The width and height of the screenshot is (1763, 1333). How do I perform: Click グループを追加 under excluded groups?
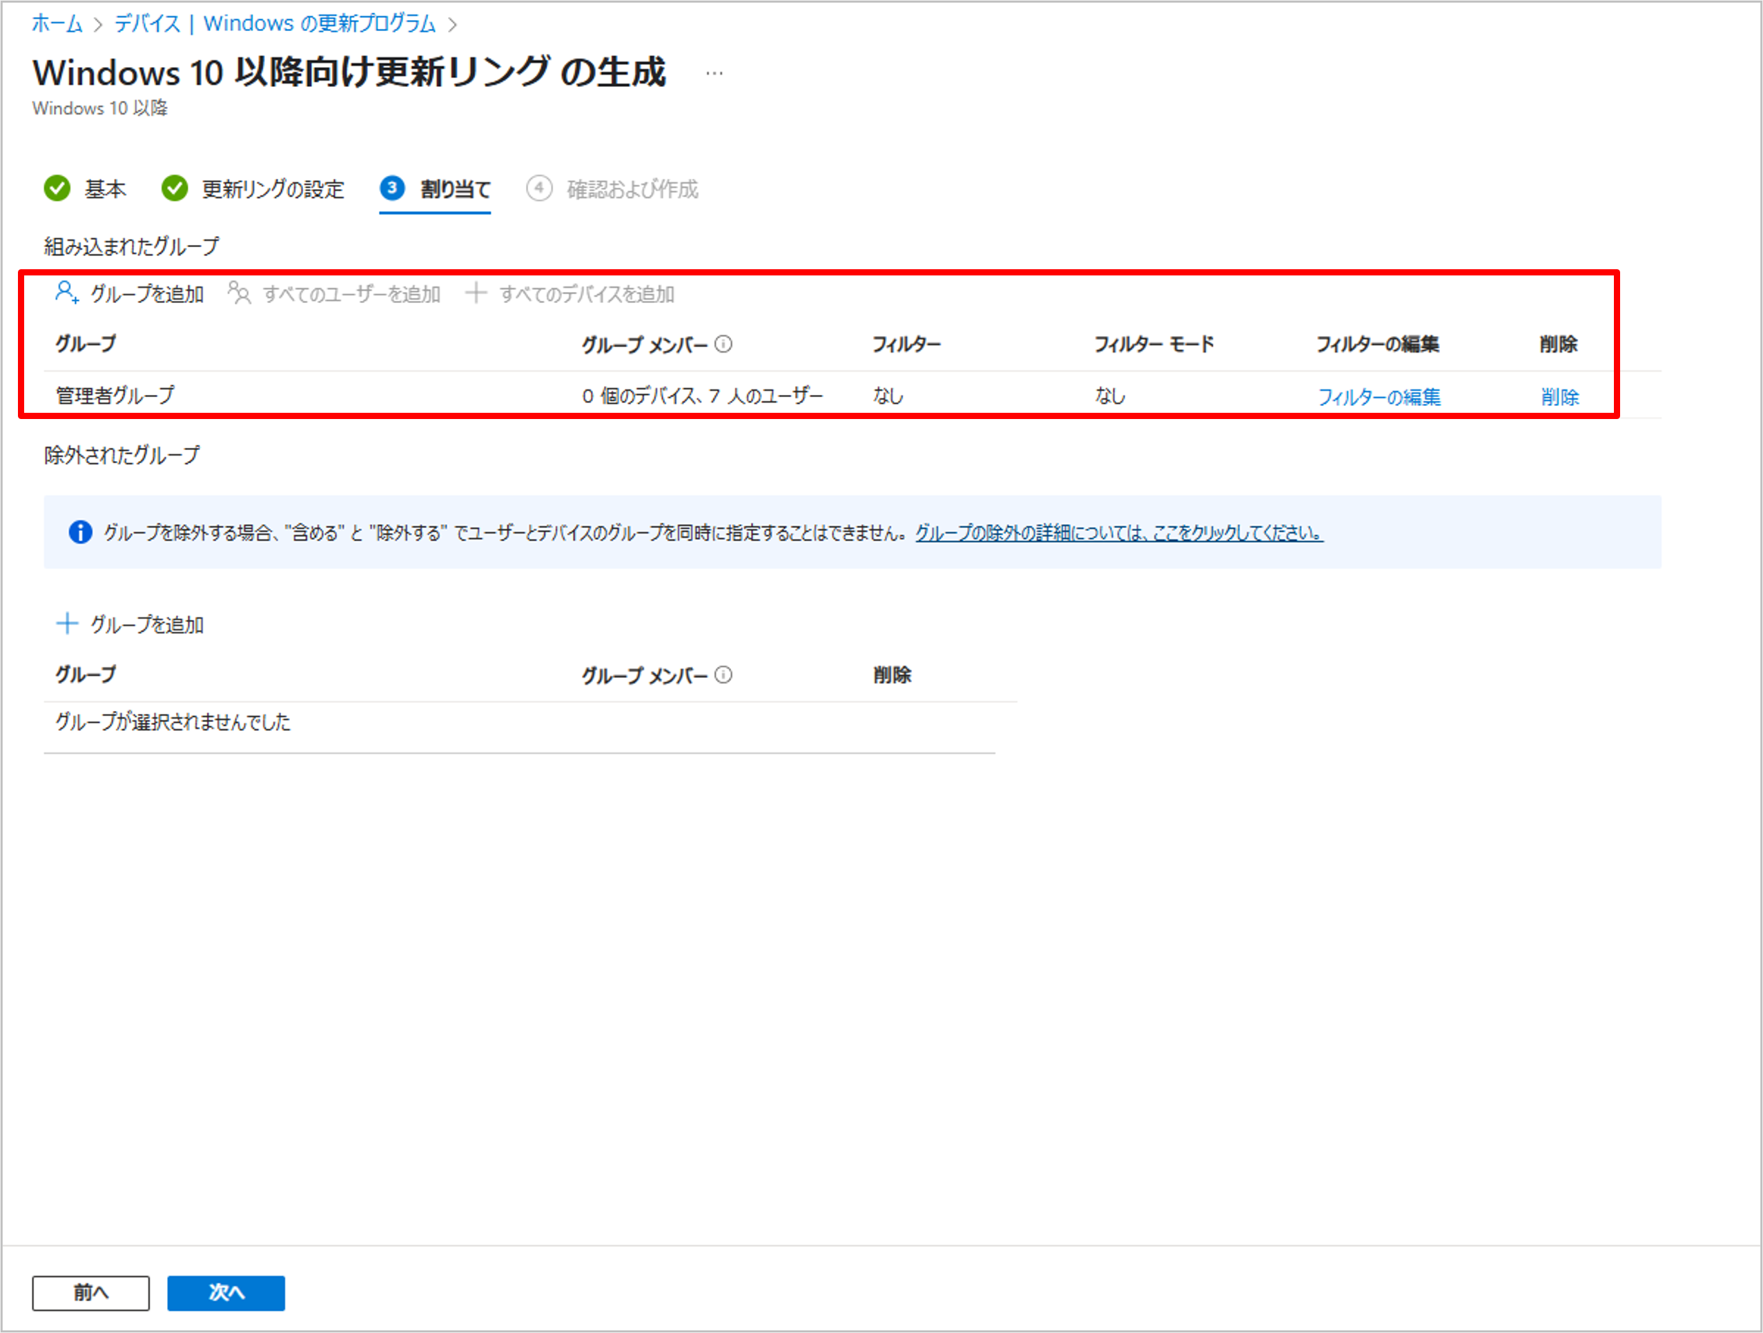(x=146, y=624)
